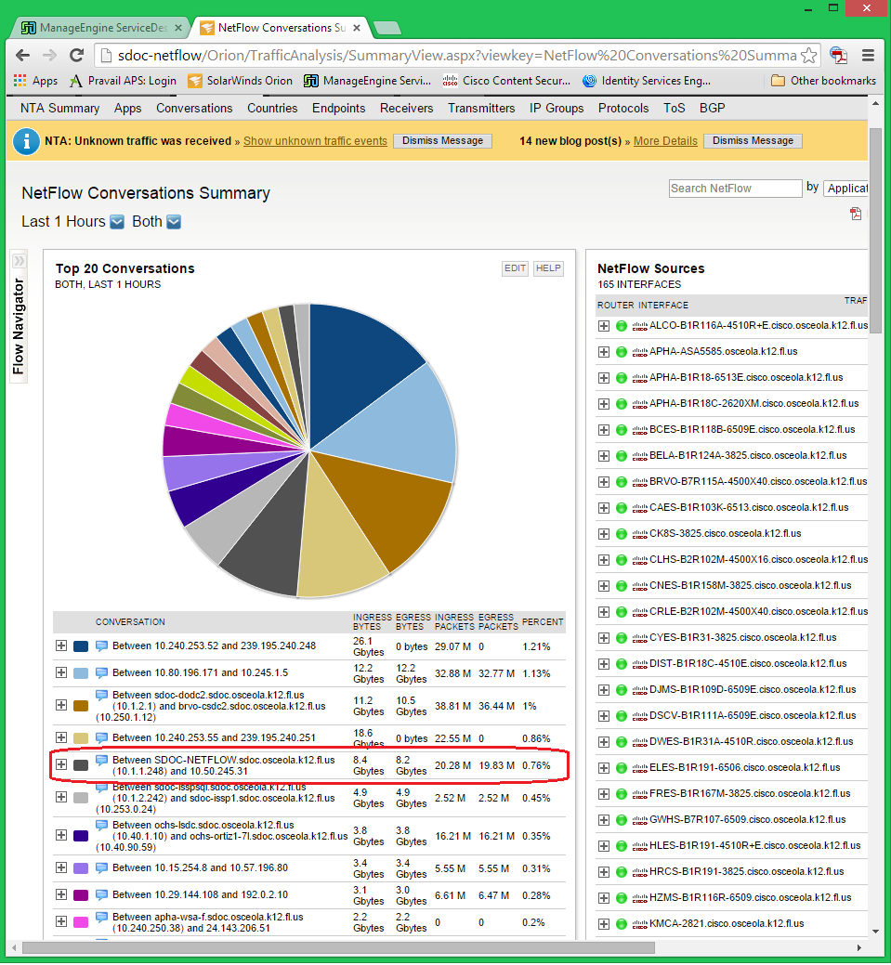Open the search-by Applicat... dropdown
This screenshot has height=965, width=891.
tap(846, 189)
